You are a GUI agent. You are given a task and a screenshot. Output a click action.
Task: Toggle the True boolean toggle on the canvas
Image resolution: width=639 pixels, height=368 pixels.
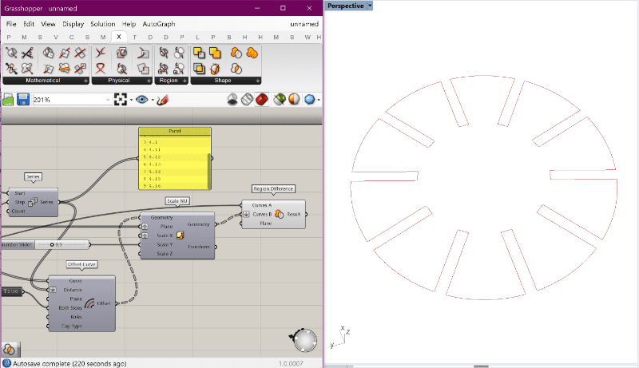pos(11,291)
